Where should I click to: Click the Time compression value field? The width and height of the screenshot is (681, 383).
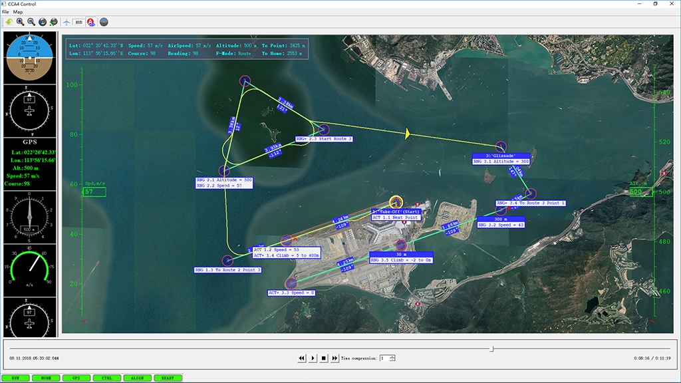(384, 358)
